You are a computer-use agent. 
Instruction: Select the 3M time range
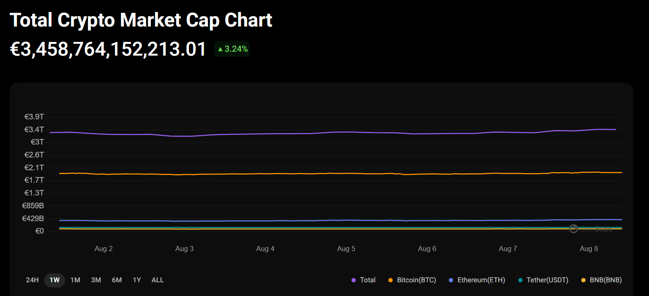coord(96,280)
